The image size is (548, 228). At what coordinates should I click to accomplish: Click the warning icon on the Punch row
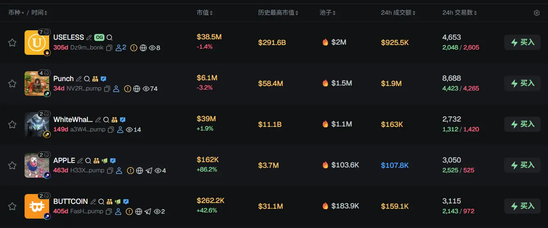pyautogui.click(x=128, y=89)
